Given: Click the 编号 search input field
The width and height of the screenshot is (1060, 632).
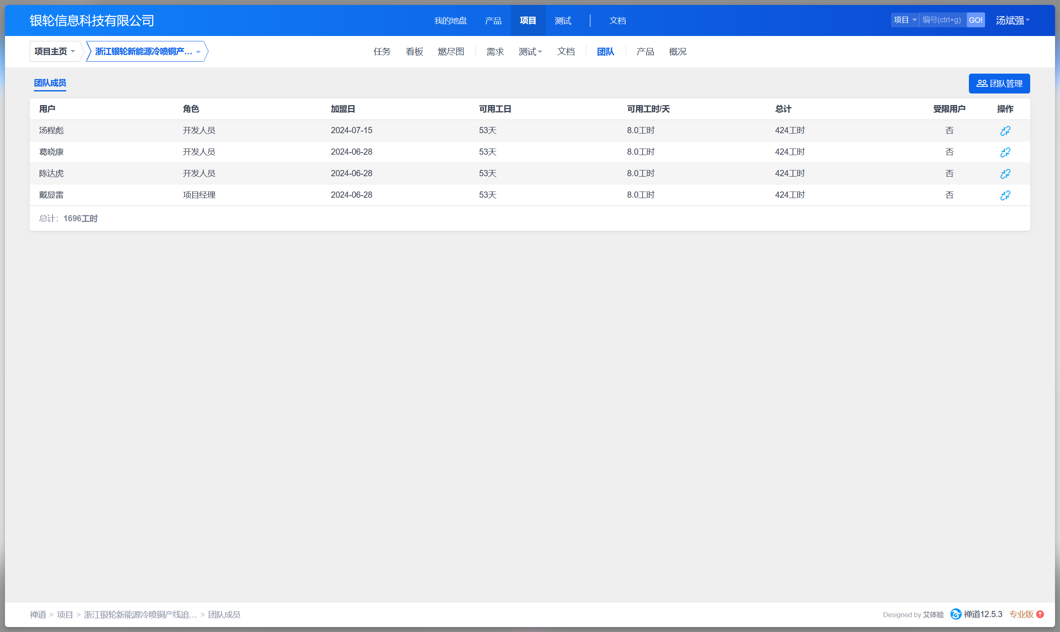Looking at the screenshot, I should [942, 20].
